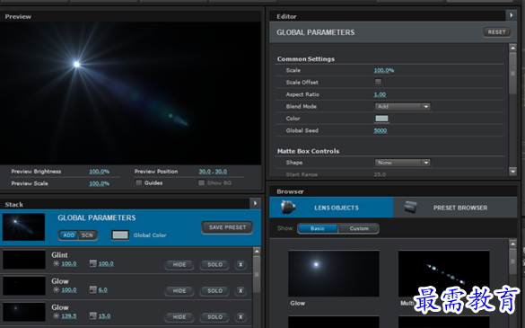Enable the Scale Offset checkbox

[378, 82]
